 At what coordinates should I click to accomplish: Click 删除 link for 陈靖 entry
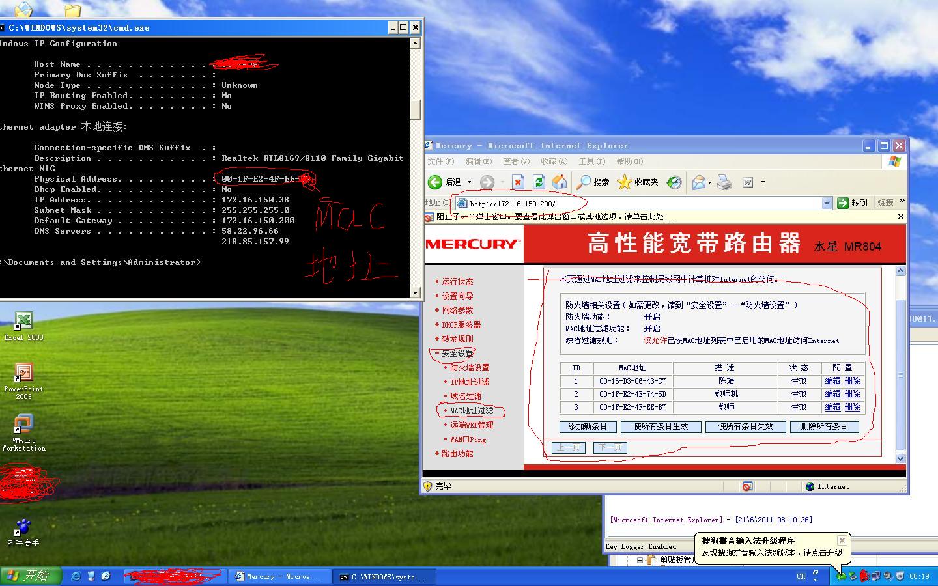click(x=852, y=381)
